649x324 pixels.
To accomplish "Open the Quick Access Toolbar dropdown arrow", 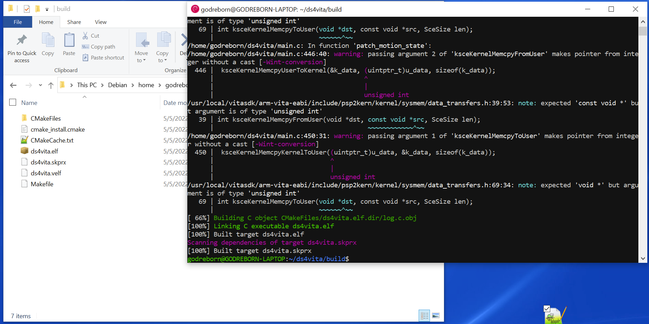I will [47, 9].
